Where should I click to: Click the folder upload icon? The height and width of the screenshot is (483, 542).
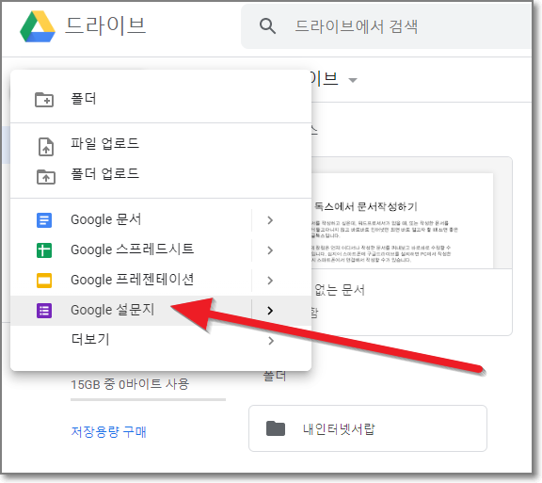(45, 176)
